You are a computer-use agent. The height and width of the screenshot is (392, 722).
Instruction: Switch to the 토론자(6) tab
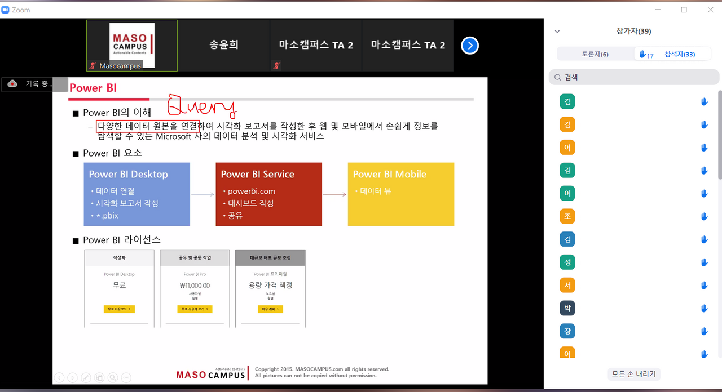click(x=595, y=54)
